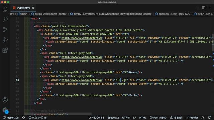Click the main breadcrumb item
214x120 pixels.
pyautogui.click(x=22, y=14)
